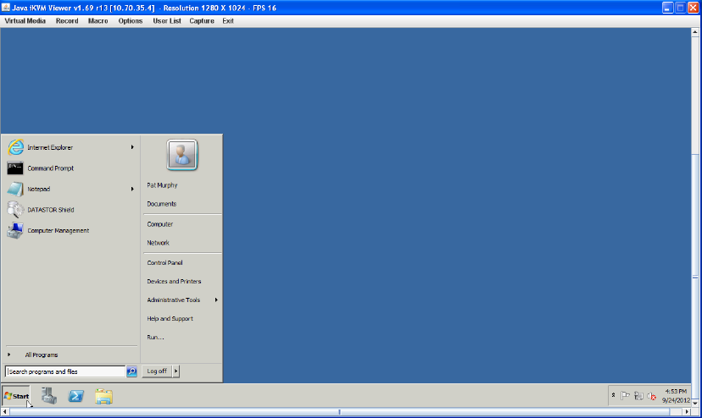Open the Macro menu

(98, 21)
